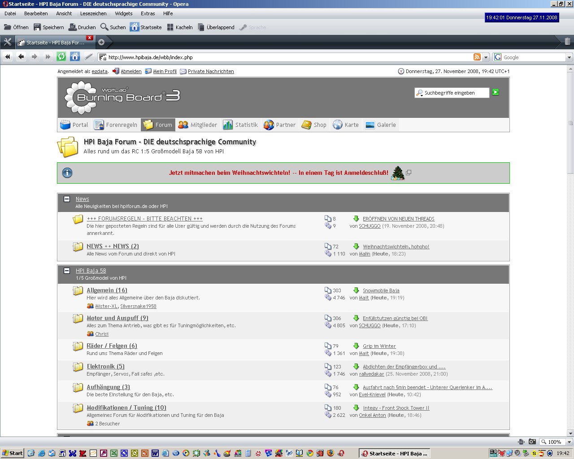Open the Mitglieder tab

pos(197,125)
